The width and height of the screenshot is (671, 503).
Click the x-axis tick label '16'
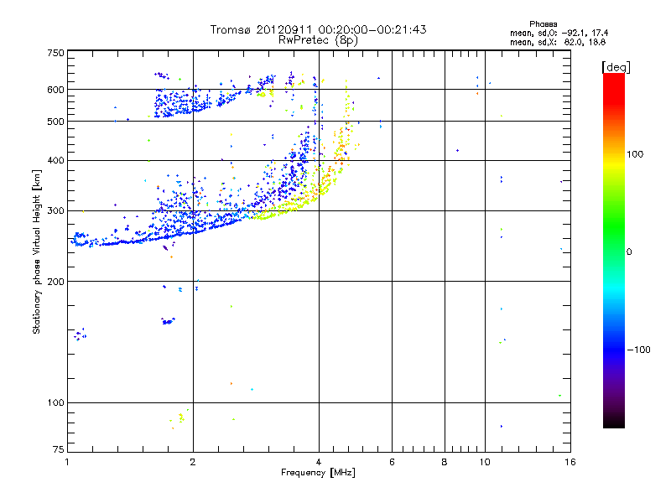pyautogui.click(x=570, y=462)
